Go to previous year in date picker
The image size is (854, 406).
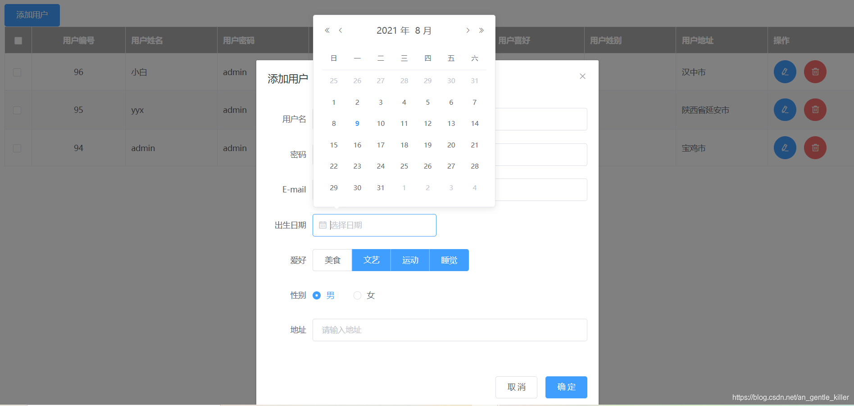(x=327, y=30)
